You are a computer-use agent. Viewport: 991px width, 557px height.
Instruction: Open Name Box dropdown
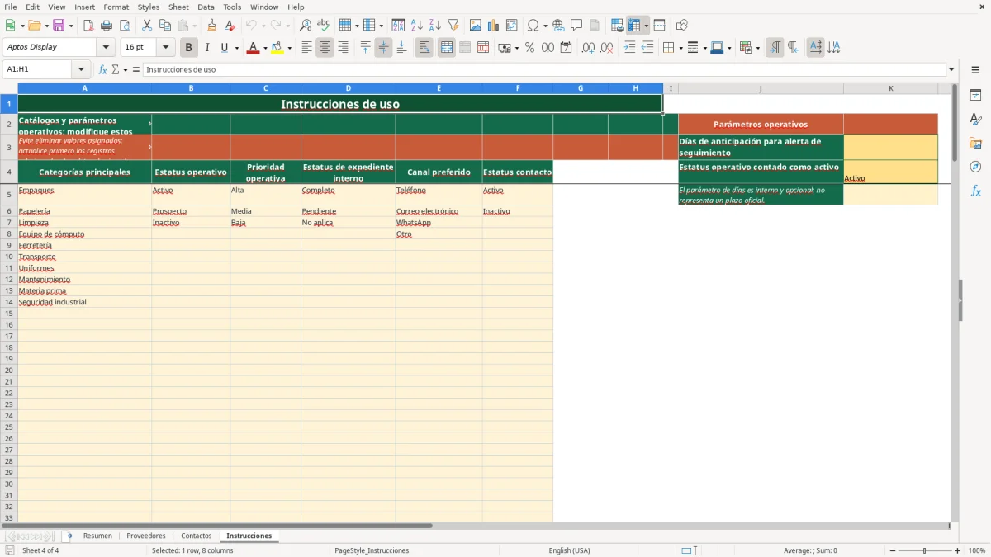(81, 69)
